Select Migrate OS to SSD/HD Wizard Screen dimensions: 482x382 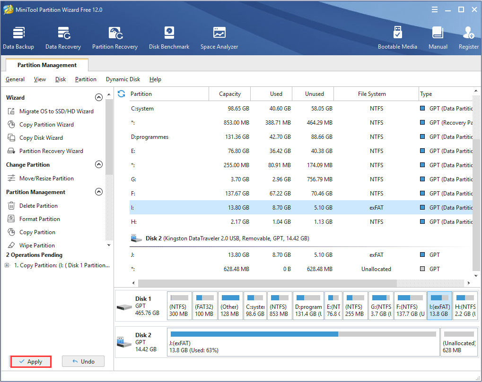56,111
